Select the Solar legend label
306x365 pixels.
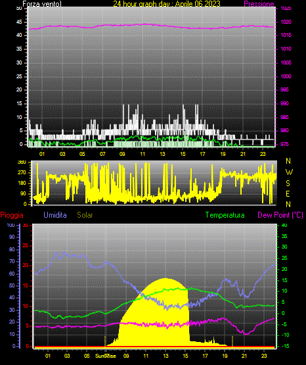(85, 215)
